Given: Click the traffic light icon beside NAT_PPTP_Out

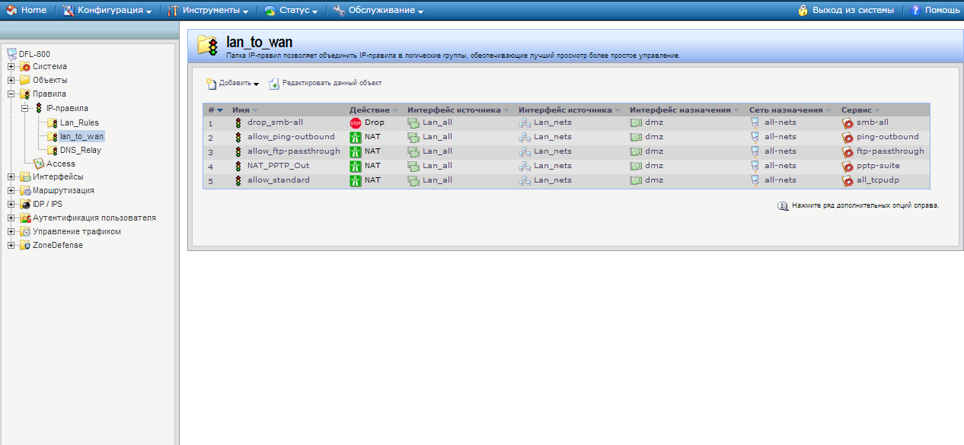Looking at the screenshot, I should [238, 166].
